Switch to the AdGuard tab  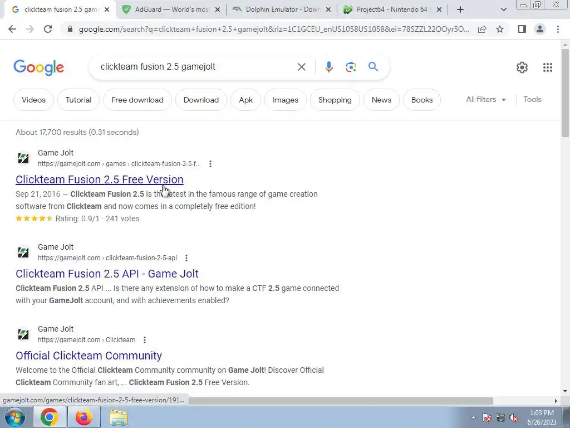[x=172, y=10]
